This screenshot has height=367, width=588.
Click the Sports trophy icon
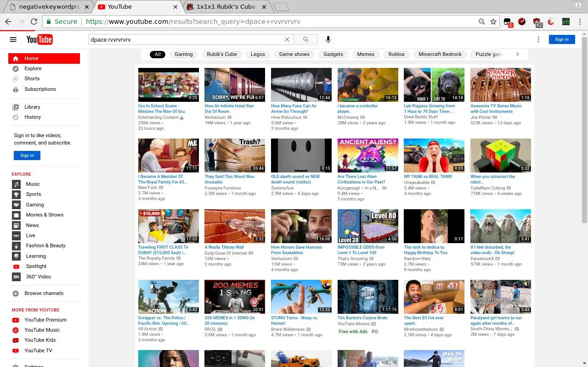coord(17,195)
